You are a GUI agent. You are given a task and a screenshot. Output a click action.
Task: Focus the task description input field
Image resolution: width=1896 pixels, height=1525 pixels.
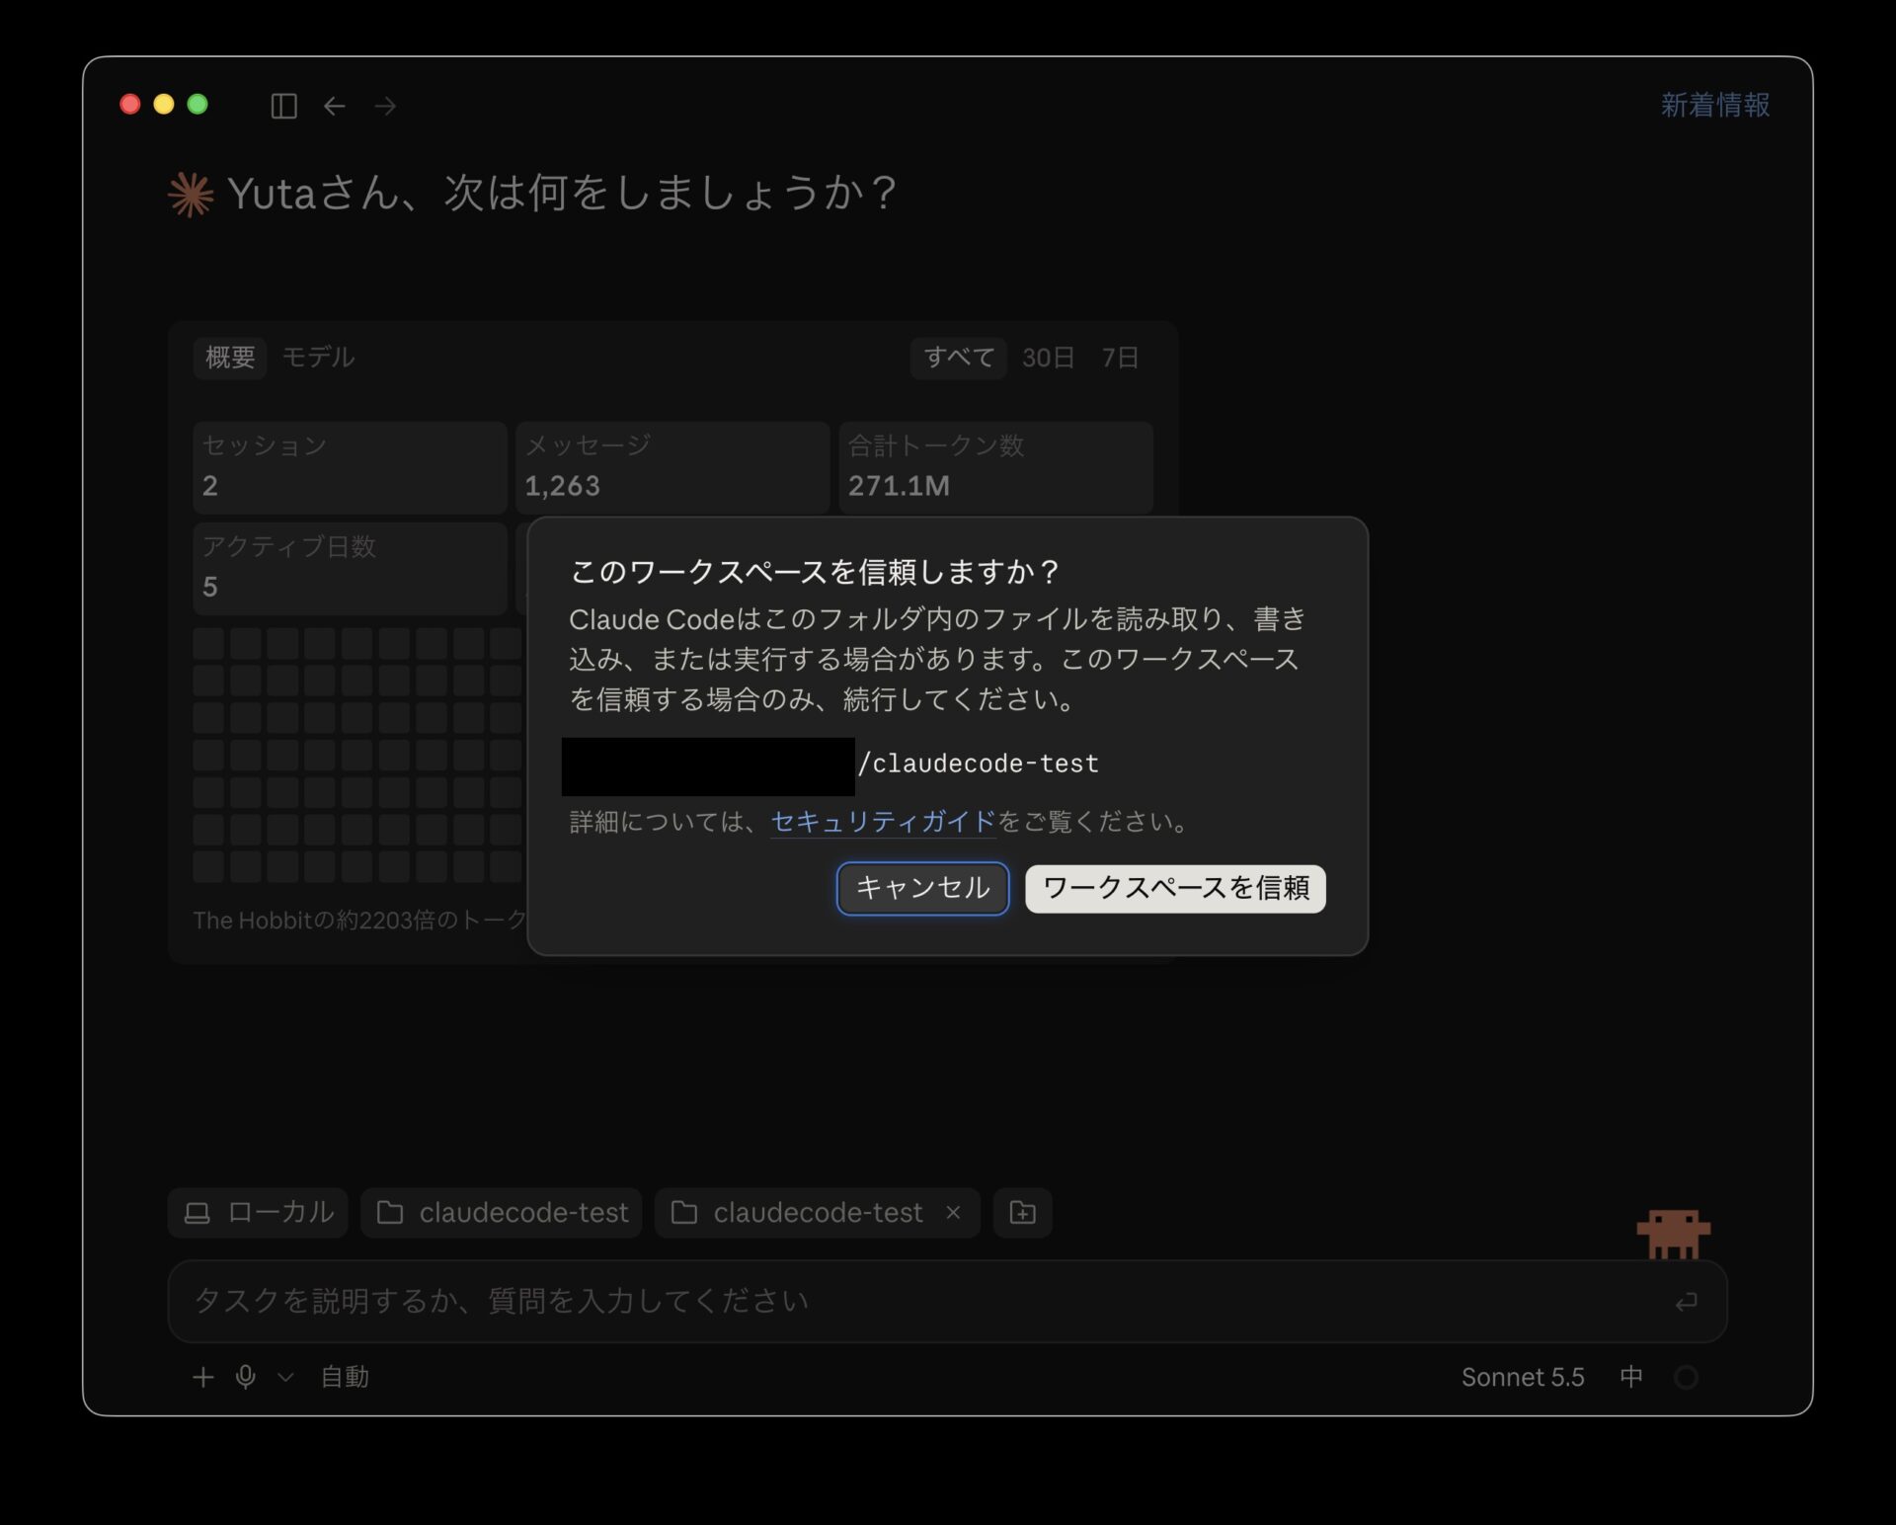point(947,1301)
